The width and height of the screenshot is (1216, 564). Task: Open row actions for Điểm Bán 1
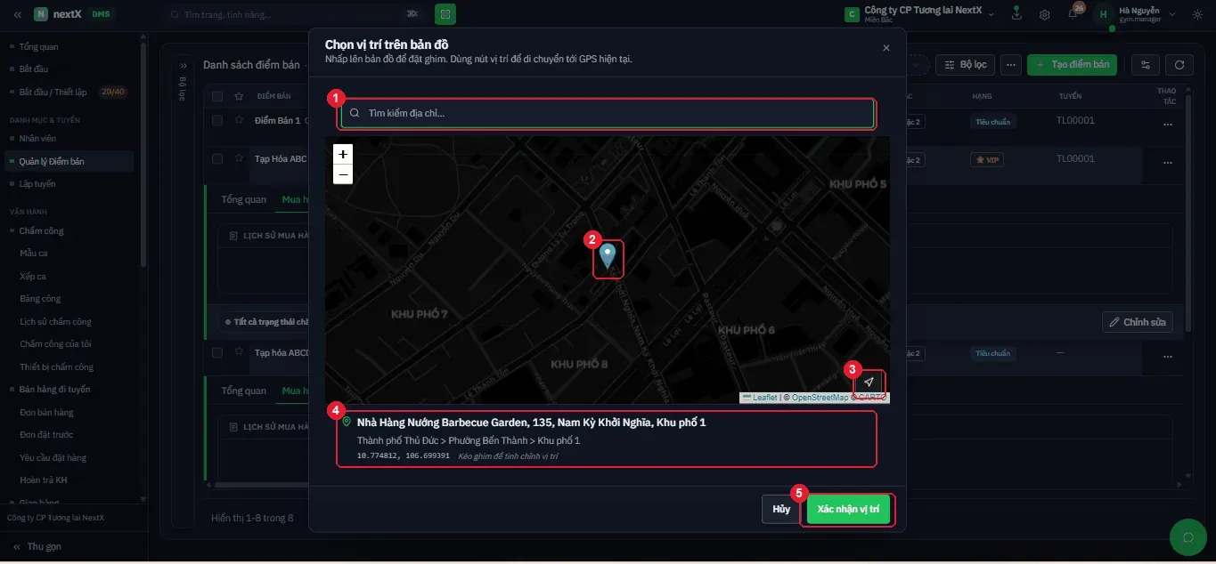click(x=1167, y=125)
